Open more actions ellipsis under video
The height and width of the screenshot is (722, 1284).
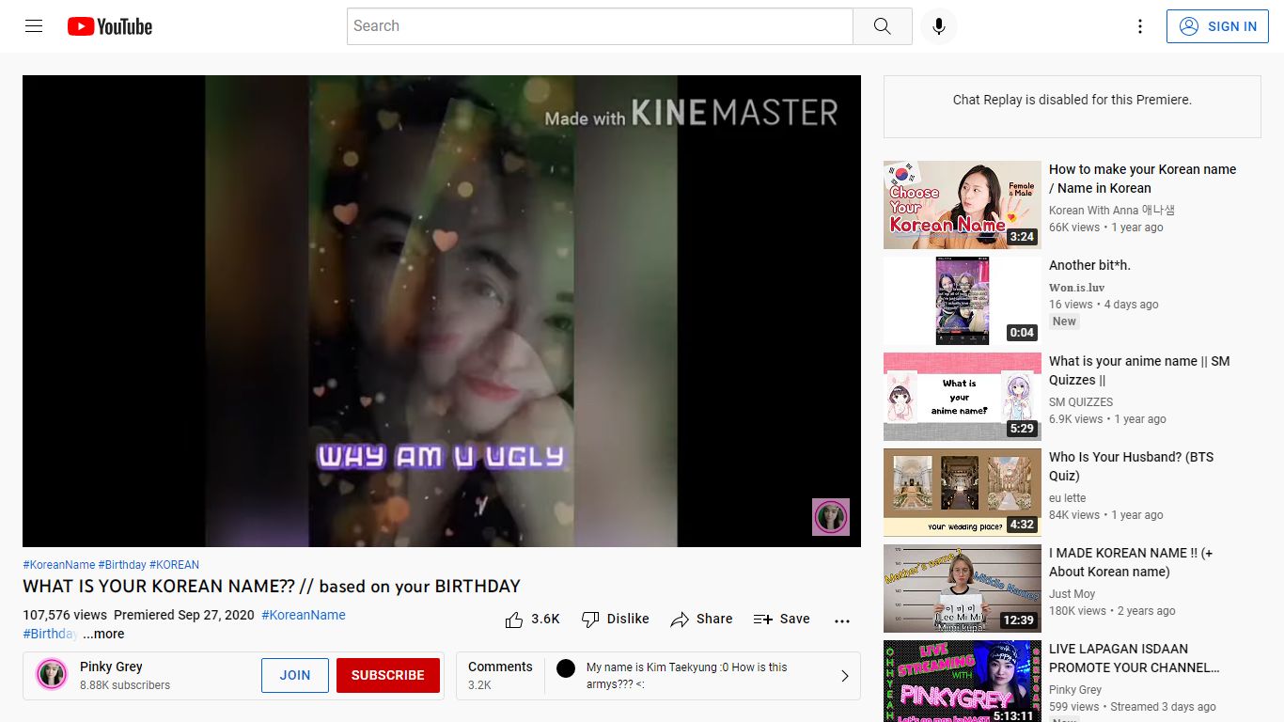pyautogui.click(x=842, y=620)
